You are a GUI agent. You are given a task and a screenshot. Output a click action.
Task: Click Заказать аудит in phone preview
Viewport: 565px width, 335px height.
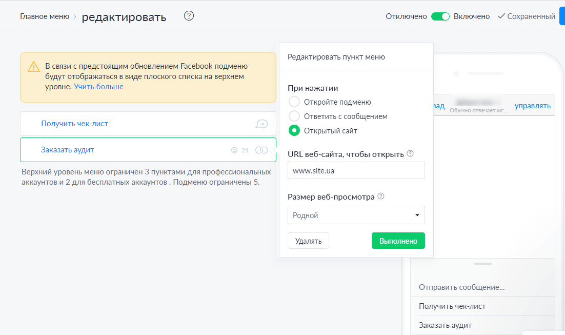tap(446, 325)
